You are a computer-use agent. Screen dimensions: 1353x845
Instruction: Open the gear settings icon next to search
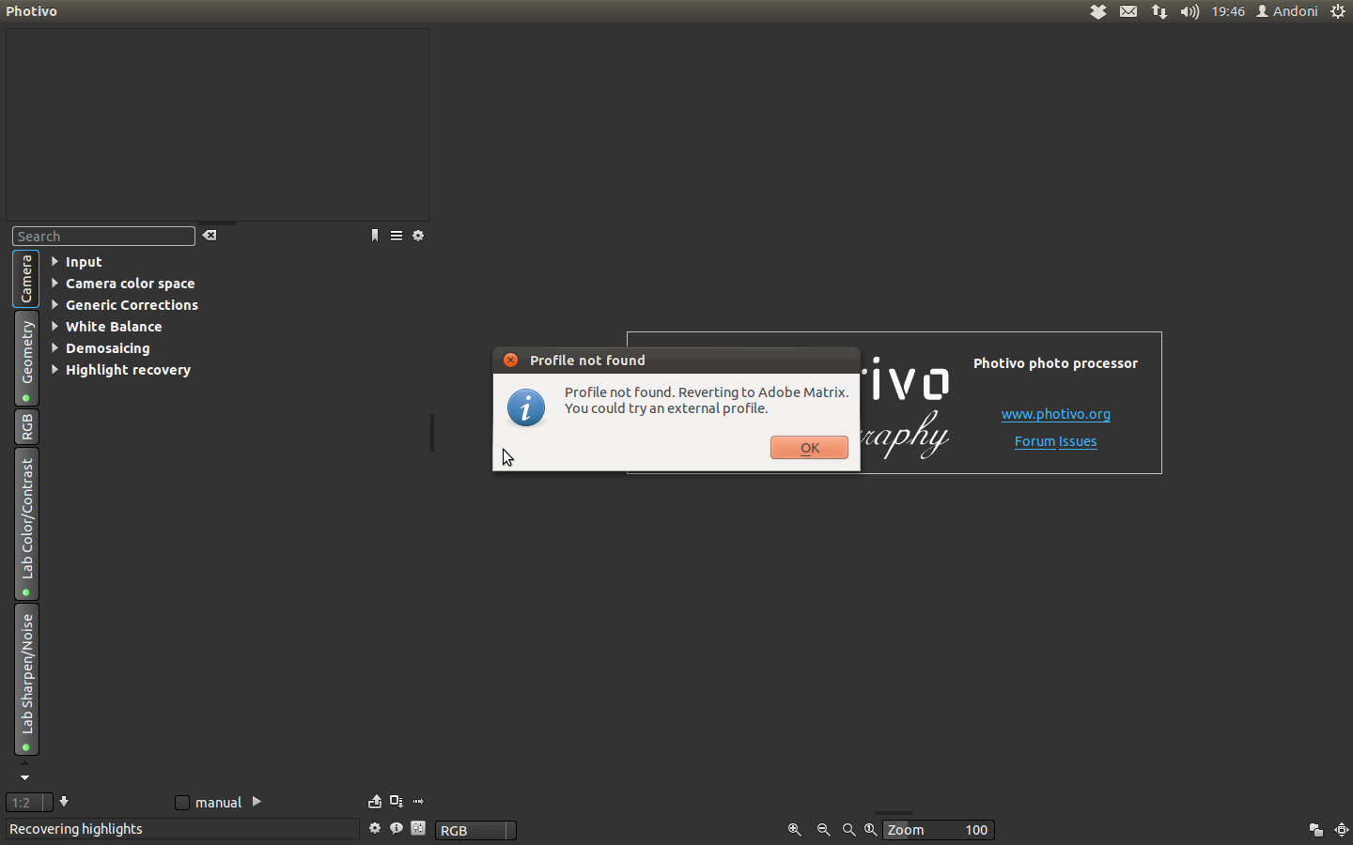[x=418, y=236]
